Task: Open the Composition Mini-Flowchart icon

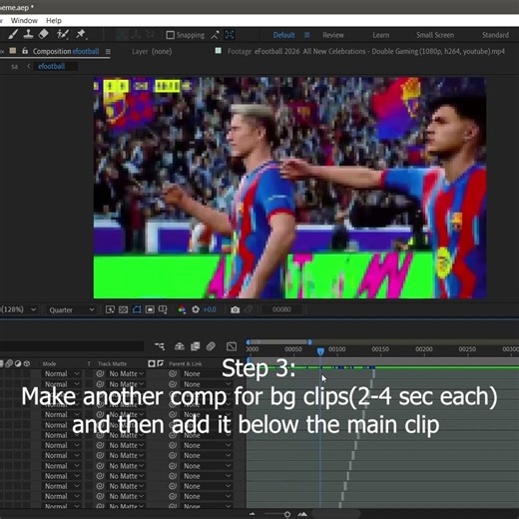Action: point(160,346)
